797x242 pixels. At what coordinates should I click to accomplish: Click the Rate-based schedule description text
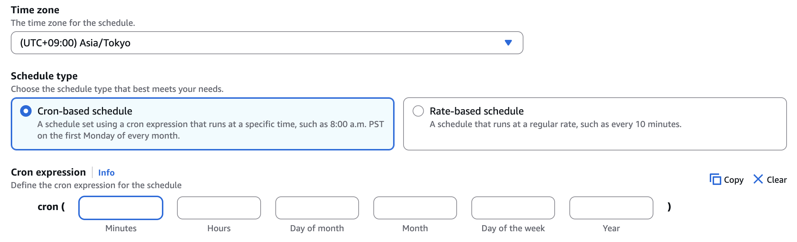click(555, 124)
